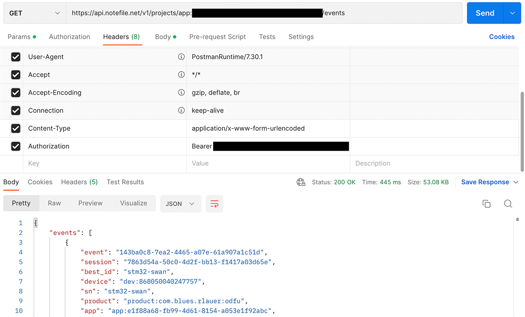Image resolution: width=525 pixels, height=317 pixels.
Task: Click the User-Agent info icon
Action: 181,57
